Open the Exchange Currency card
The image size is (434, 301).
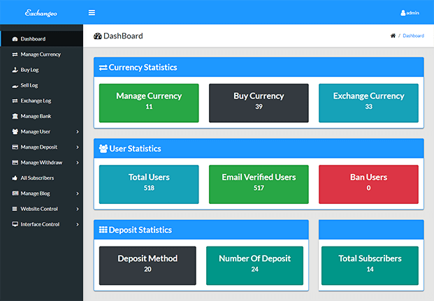point(369,103)
